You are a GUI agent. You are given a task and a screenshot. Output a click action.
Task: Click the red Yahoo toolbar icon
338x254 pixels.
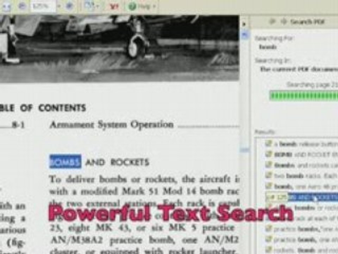tap(114, 6)
